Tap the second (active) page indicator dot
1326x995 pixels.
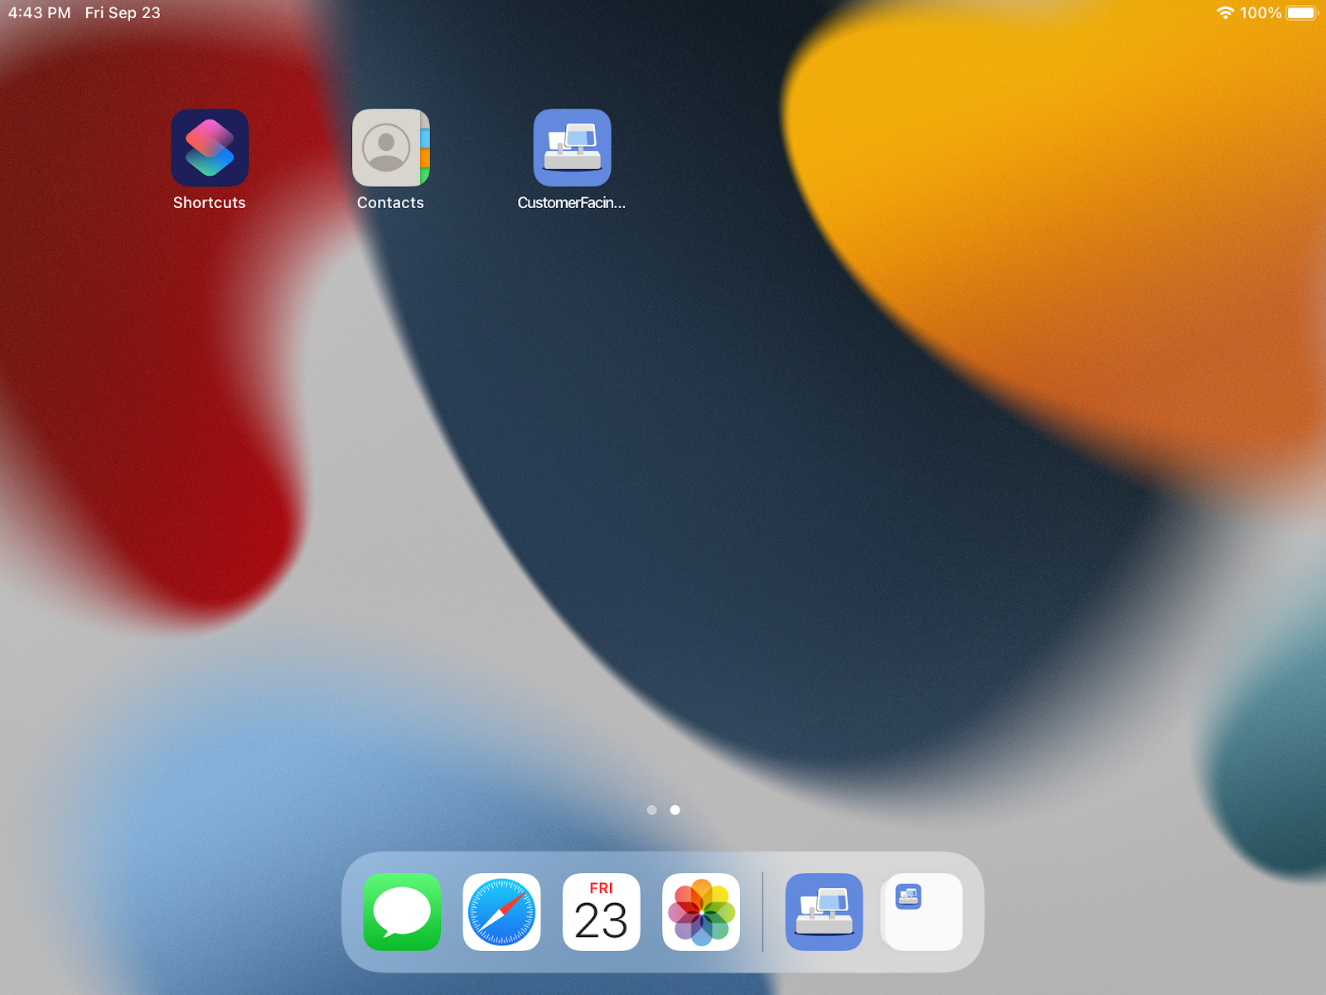[x=675, y=810]
